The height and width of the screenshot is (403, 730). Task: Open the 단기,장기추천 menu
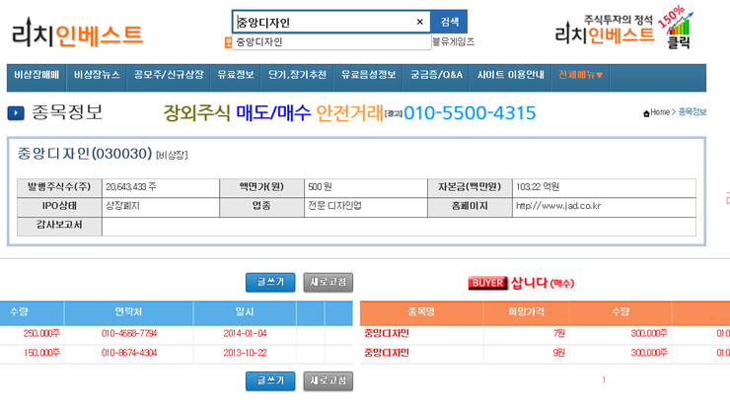(298, 75)
